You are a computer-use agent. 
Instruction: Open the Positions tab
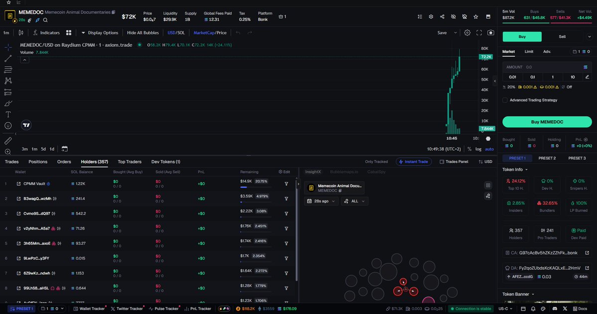(x=38, y=162)
